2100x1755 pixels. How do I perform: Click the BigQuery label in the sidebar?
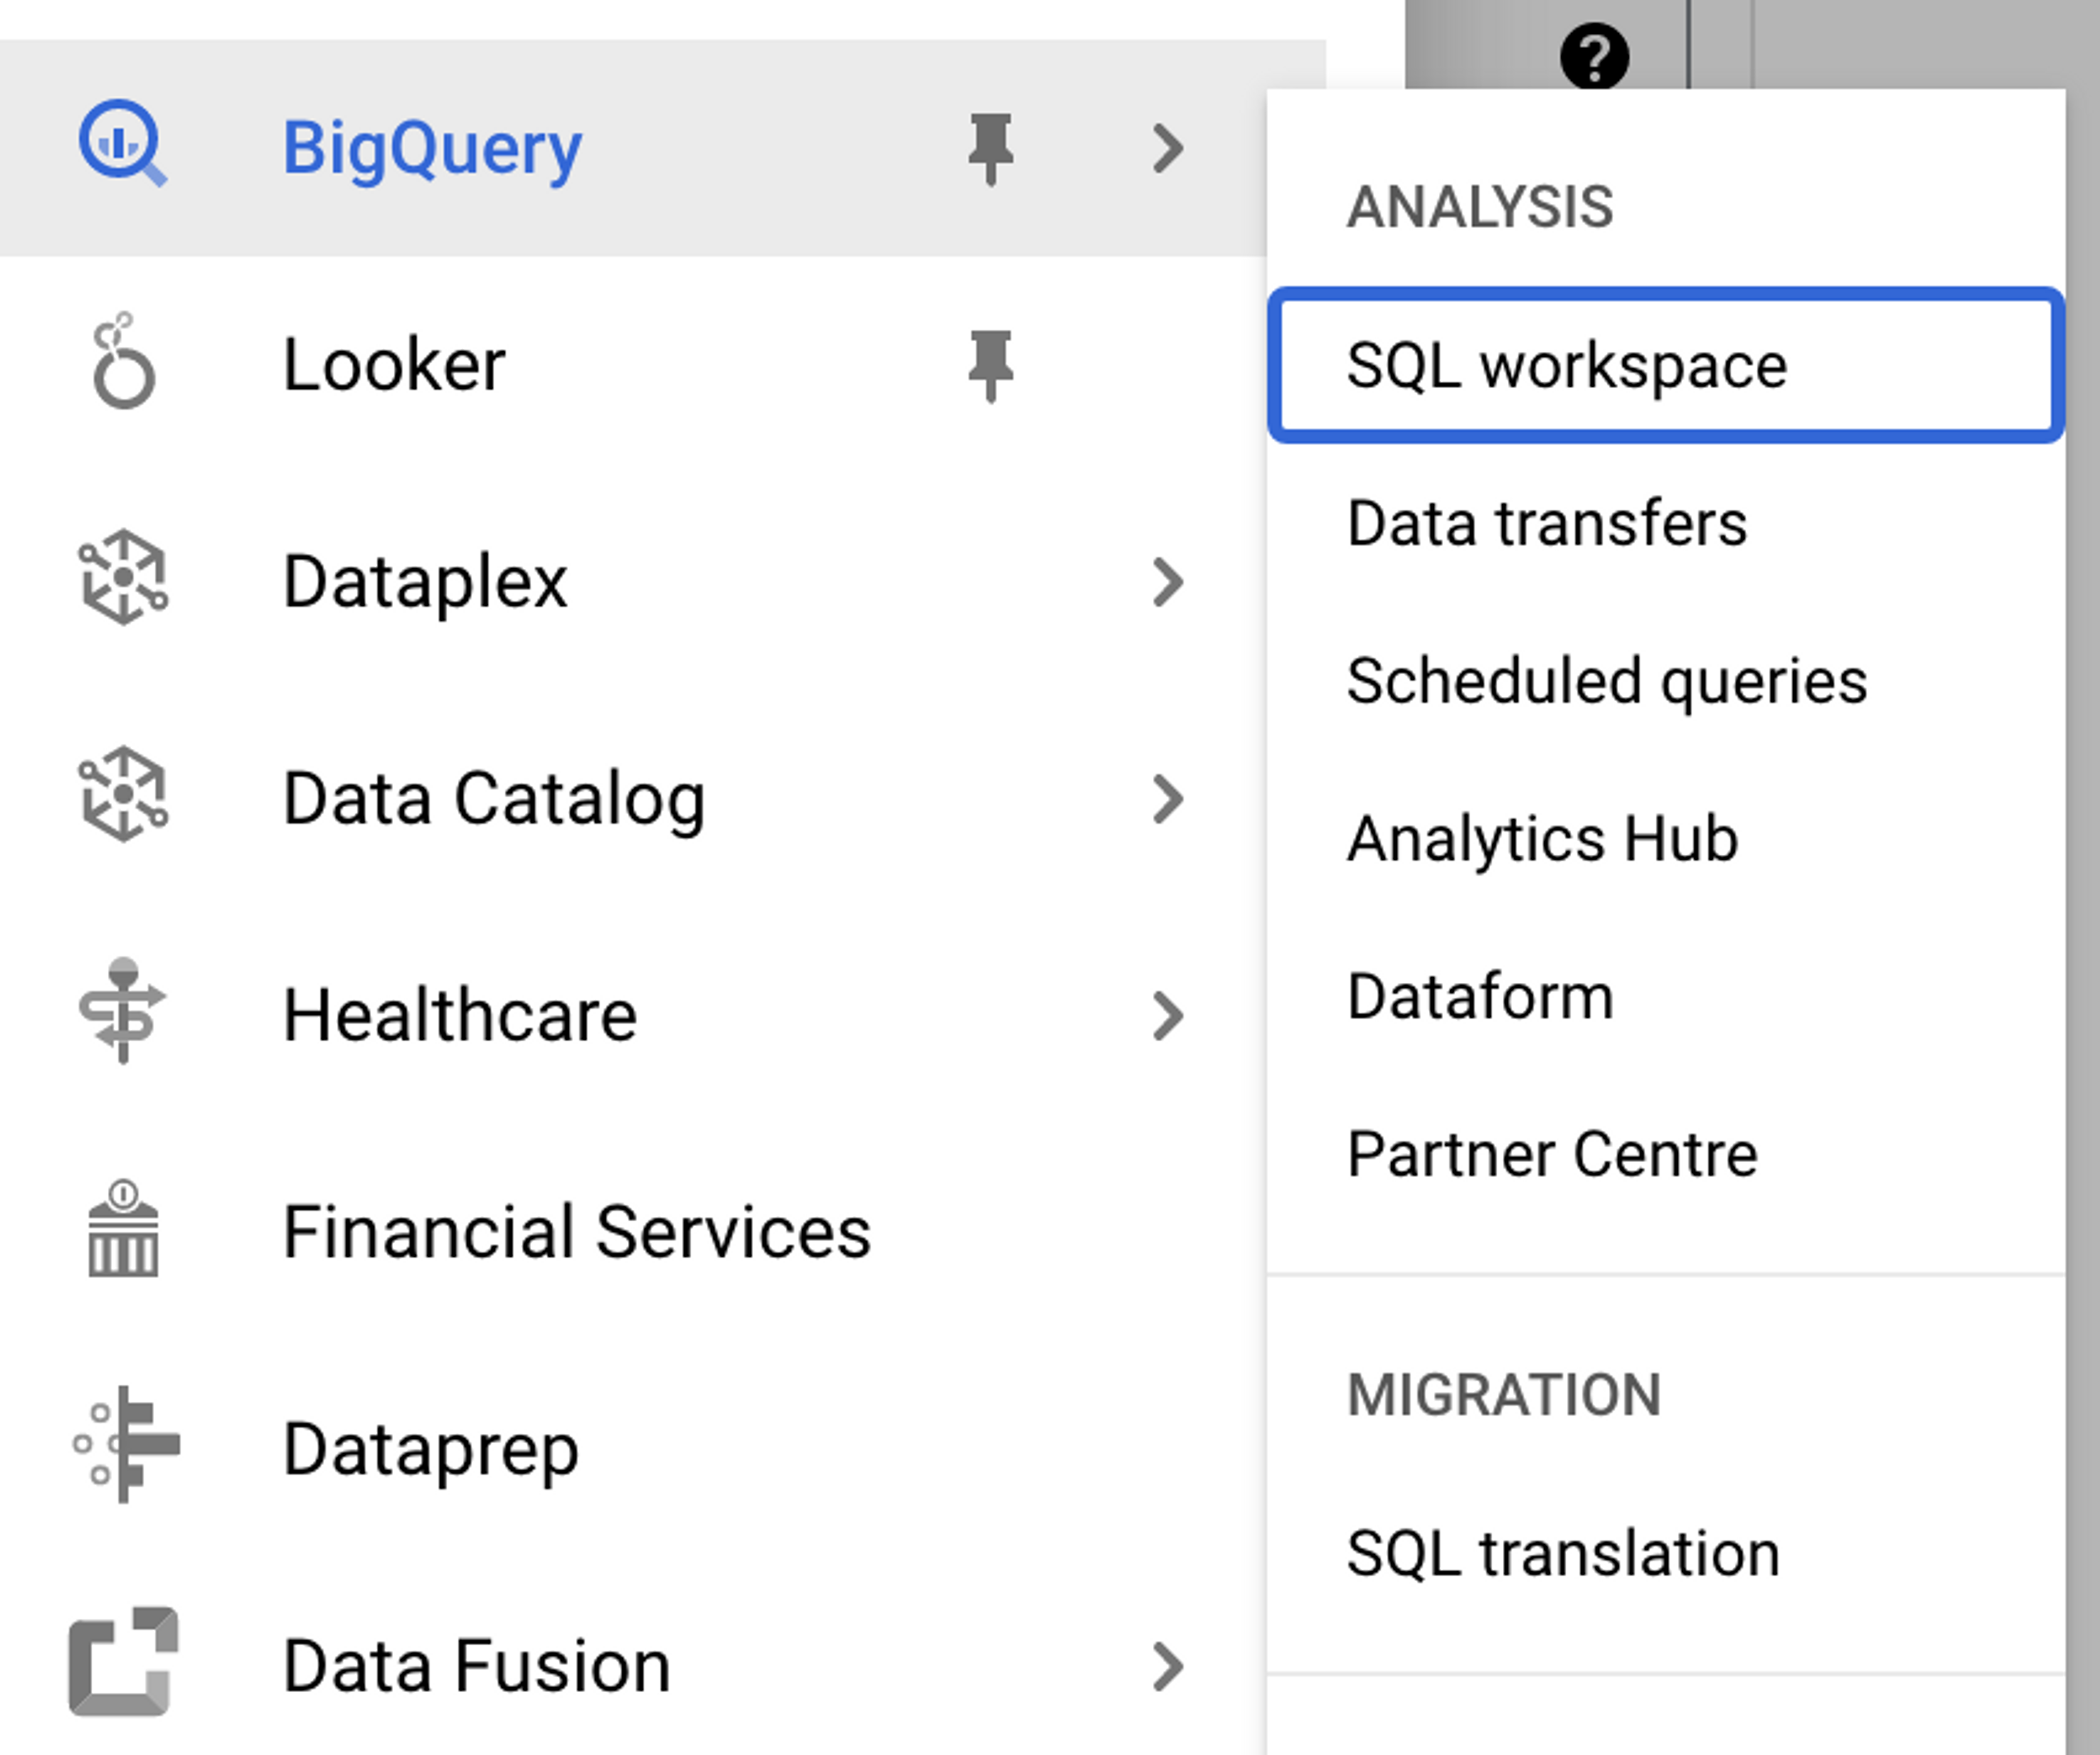[x=432, y=149]
